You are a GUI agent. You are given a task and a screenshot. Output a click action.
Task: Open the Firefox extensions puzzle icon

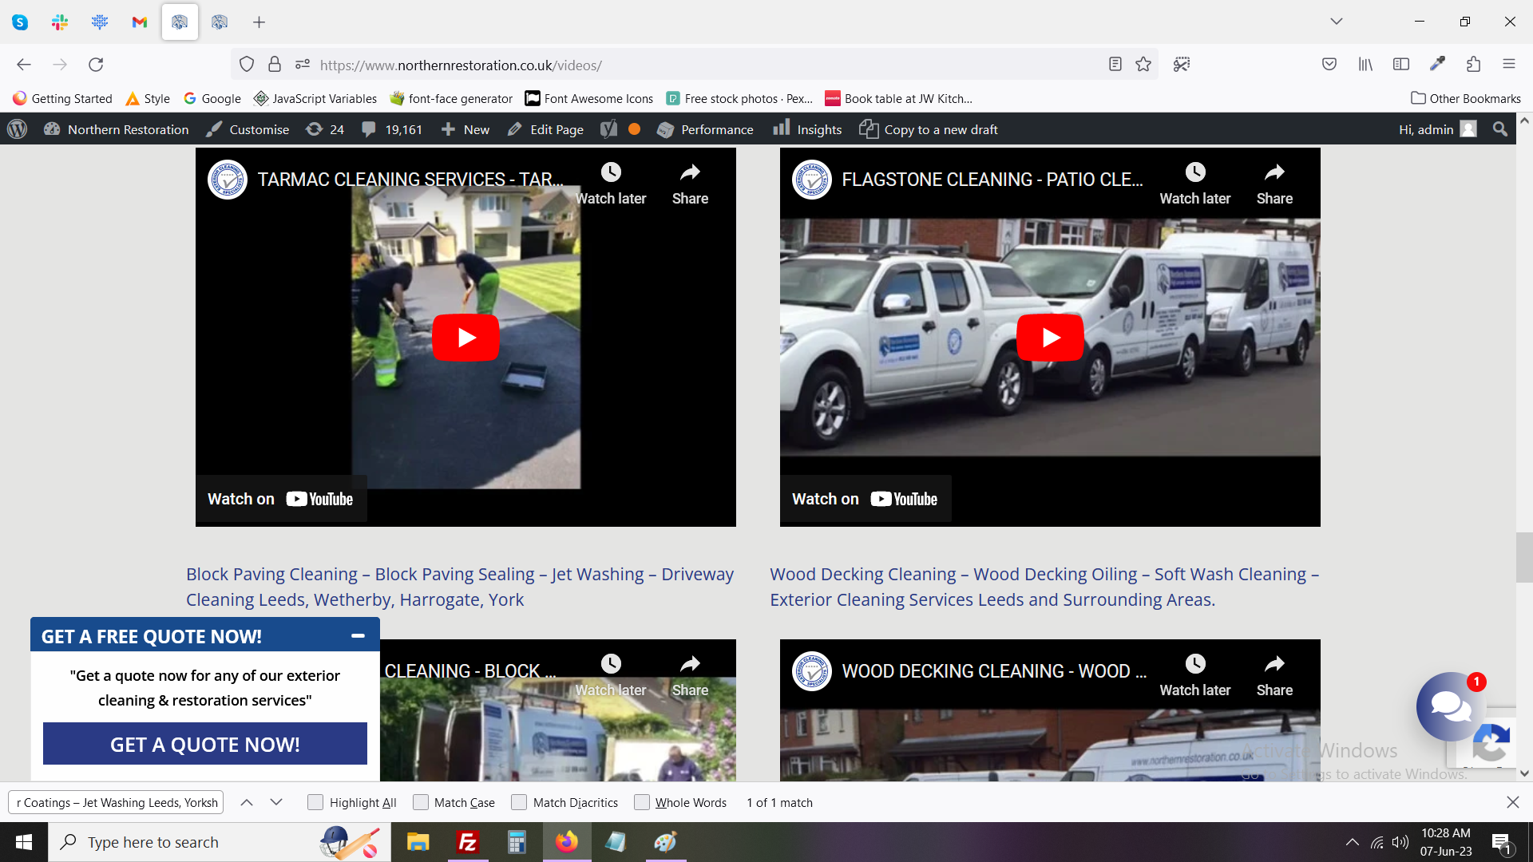pyautogui.click(x=1473, y=65)
